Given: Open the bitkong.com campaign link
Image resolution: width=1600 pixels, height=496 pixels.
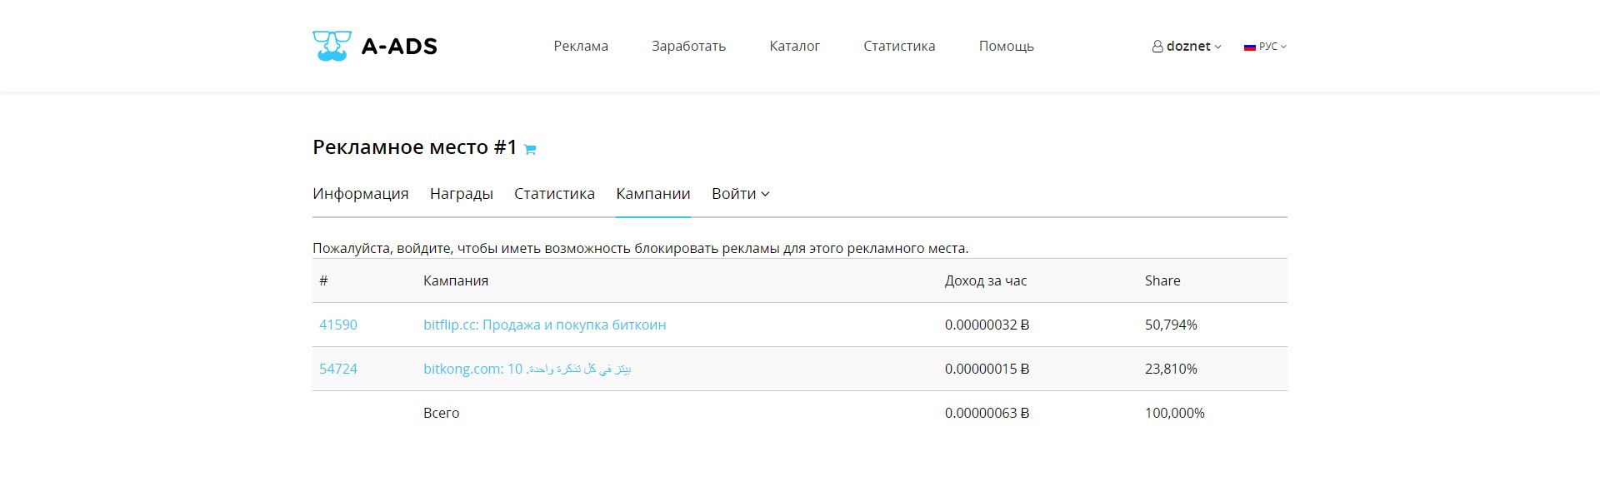Looking at the screenshot, I should (527, 369).
